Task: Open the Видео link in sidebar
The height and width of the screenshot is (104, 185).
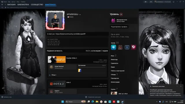Action: pos(113,67)
